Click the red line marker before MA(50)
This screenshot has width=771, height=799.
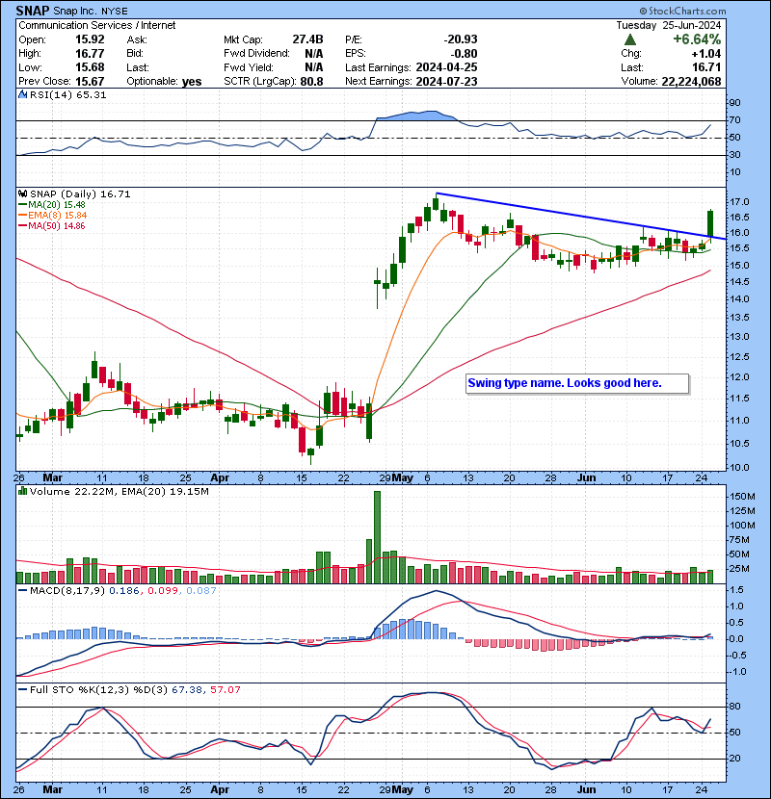click(x=22, y=226)
